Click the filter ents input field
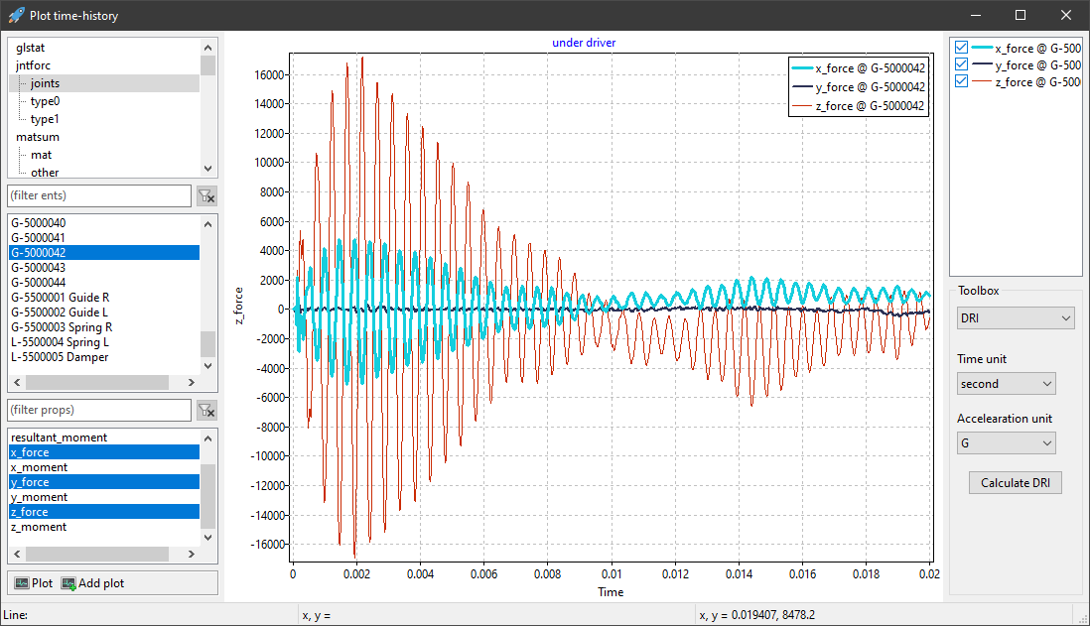Image resolution: width=1090 pixels, height=626 pixels. (x=99, y=195)
